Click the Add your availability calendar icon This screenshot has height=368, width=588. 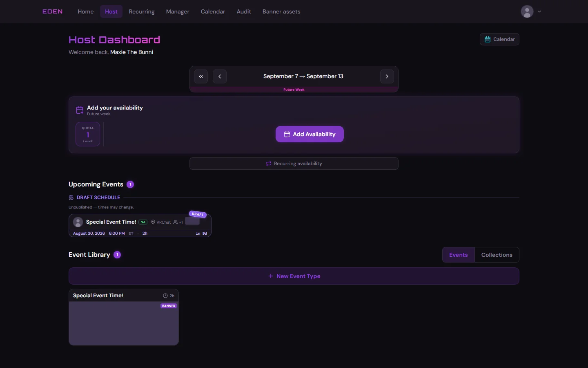(80, 110)
